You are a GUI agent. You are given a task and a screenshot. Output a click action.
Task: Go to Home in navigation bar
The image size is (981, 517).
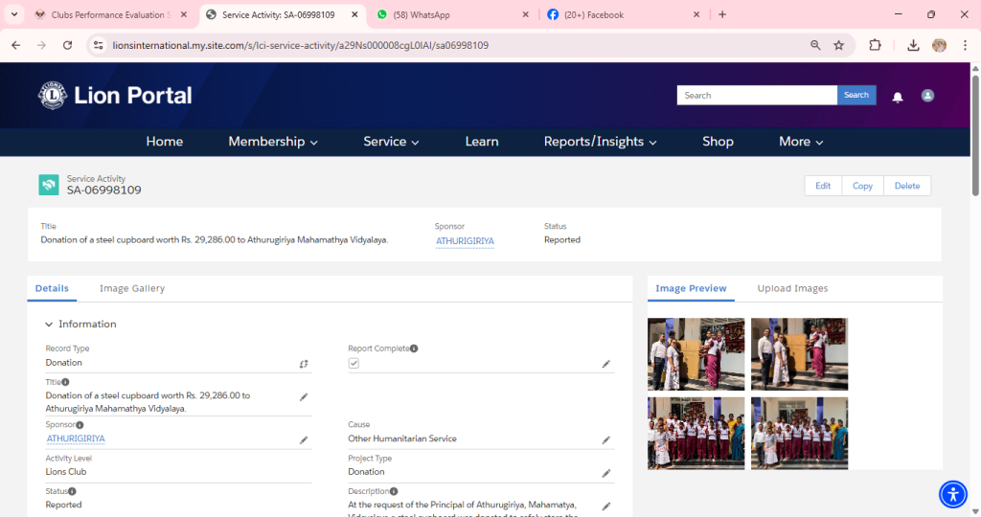coord(165,142)
